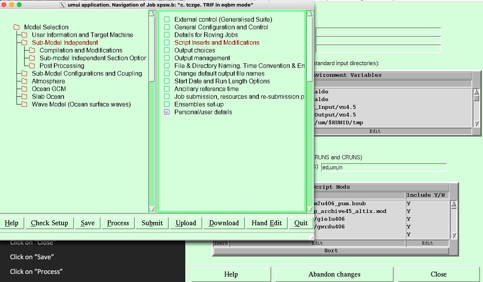
Task: Expand Sub-model Independent Section Options folder icon
Action: pyautogui.click(x=32, y=58)
